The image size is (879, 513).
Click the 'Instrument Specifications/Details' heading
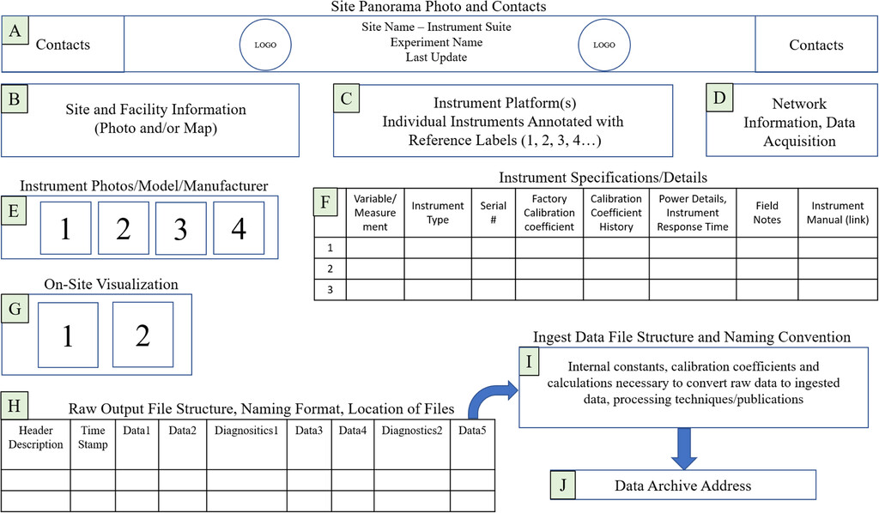point(603,178)
